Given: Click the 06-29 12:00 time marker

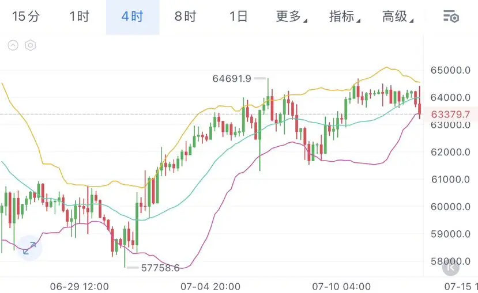Looking at the screenshot, I should click(x=79, y=286).
